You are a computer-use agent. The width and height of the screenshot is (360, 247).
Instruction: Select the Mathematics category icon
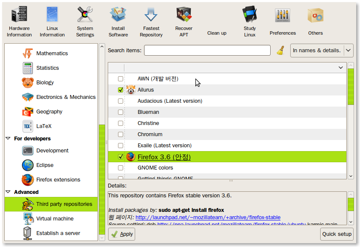(27, 54)
